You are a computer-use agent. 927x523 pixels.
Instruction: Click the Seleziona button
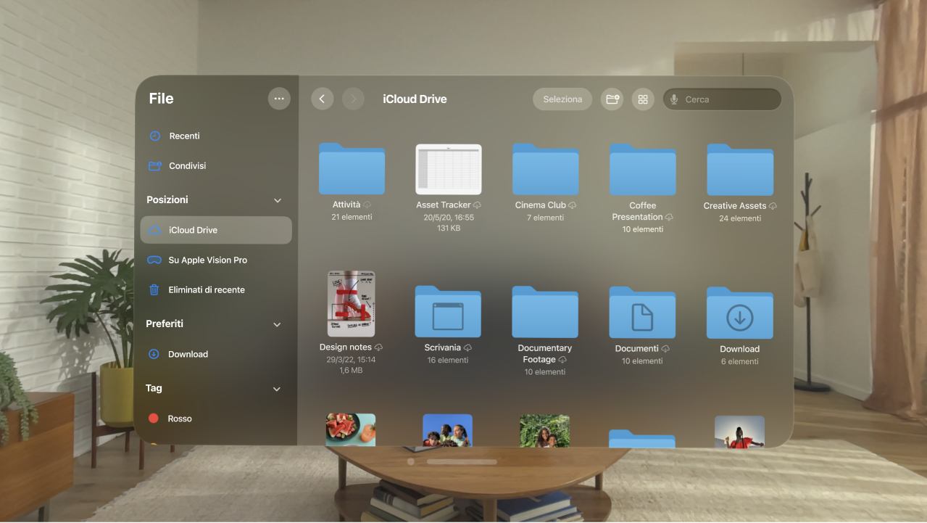pos(562,99)
